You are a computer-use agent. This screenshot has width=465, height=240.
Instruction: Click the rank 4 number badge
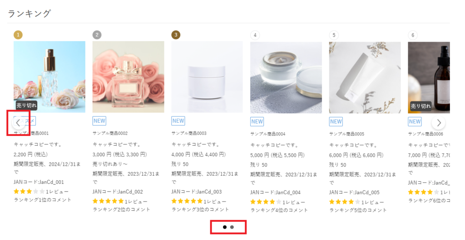click(255, 35)
